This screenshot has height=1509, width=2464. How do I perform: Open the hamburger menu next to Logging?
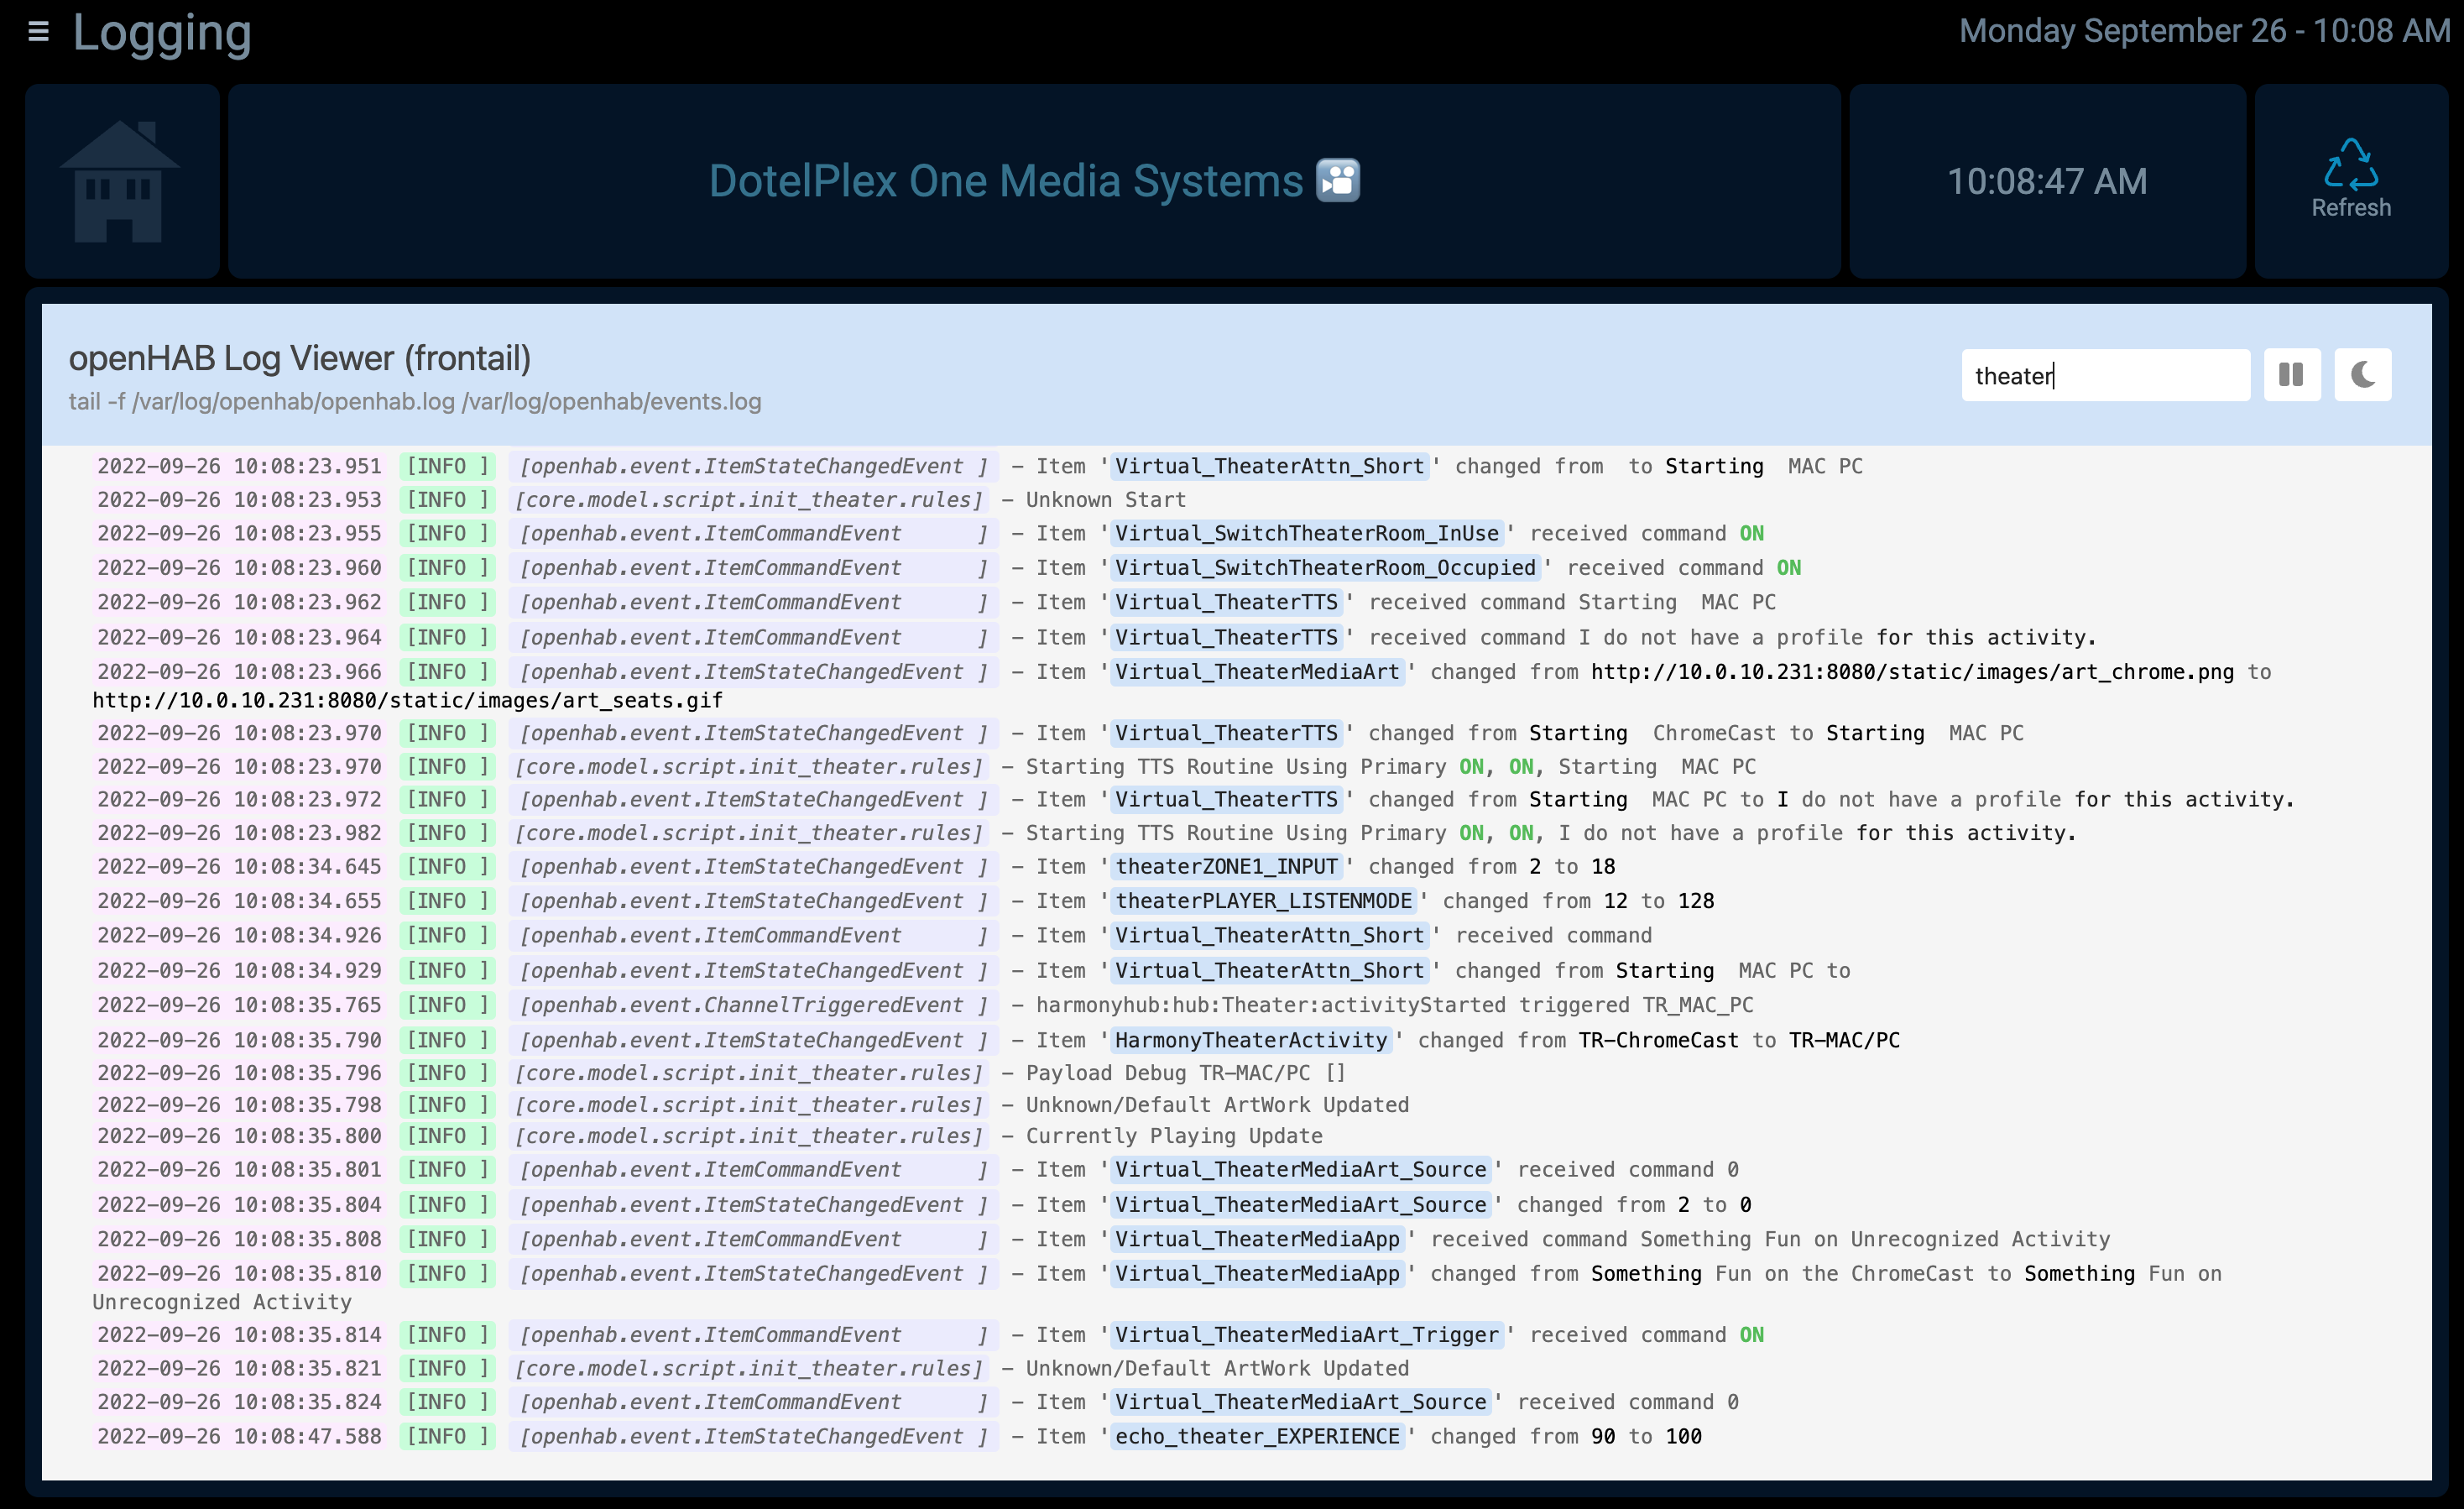point(38,32)
